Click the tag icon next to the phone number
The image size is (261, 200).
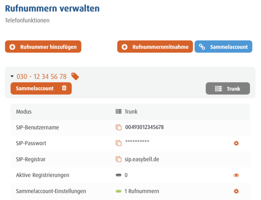pos(75,76)
